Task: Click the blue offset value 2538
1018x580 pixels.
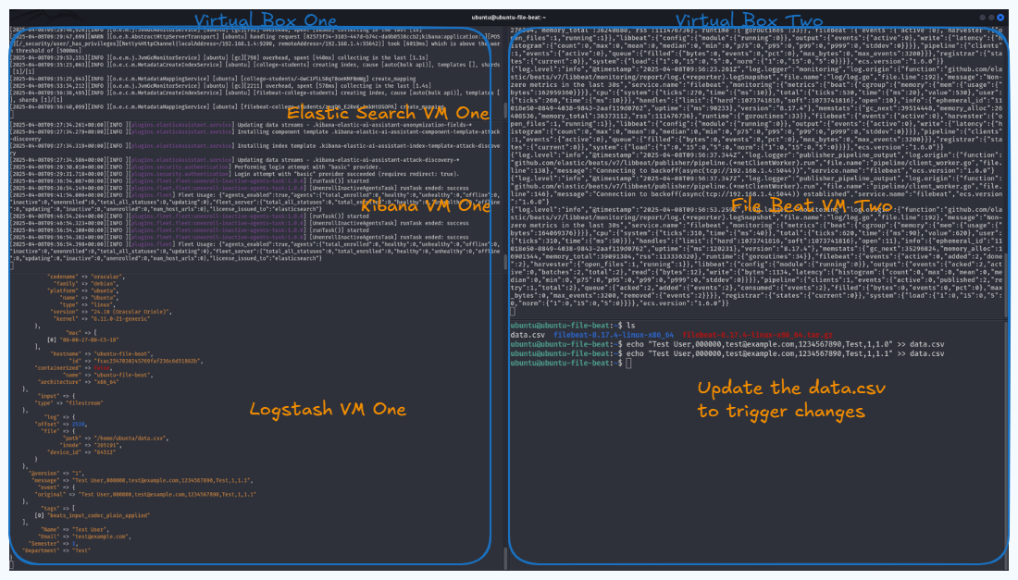Action: [78, 424]
